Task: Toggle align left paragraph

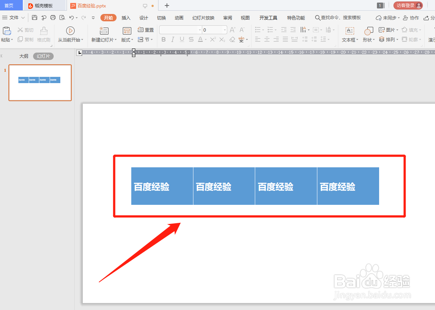Action: 258,39
